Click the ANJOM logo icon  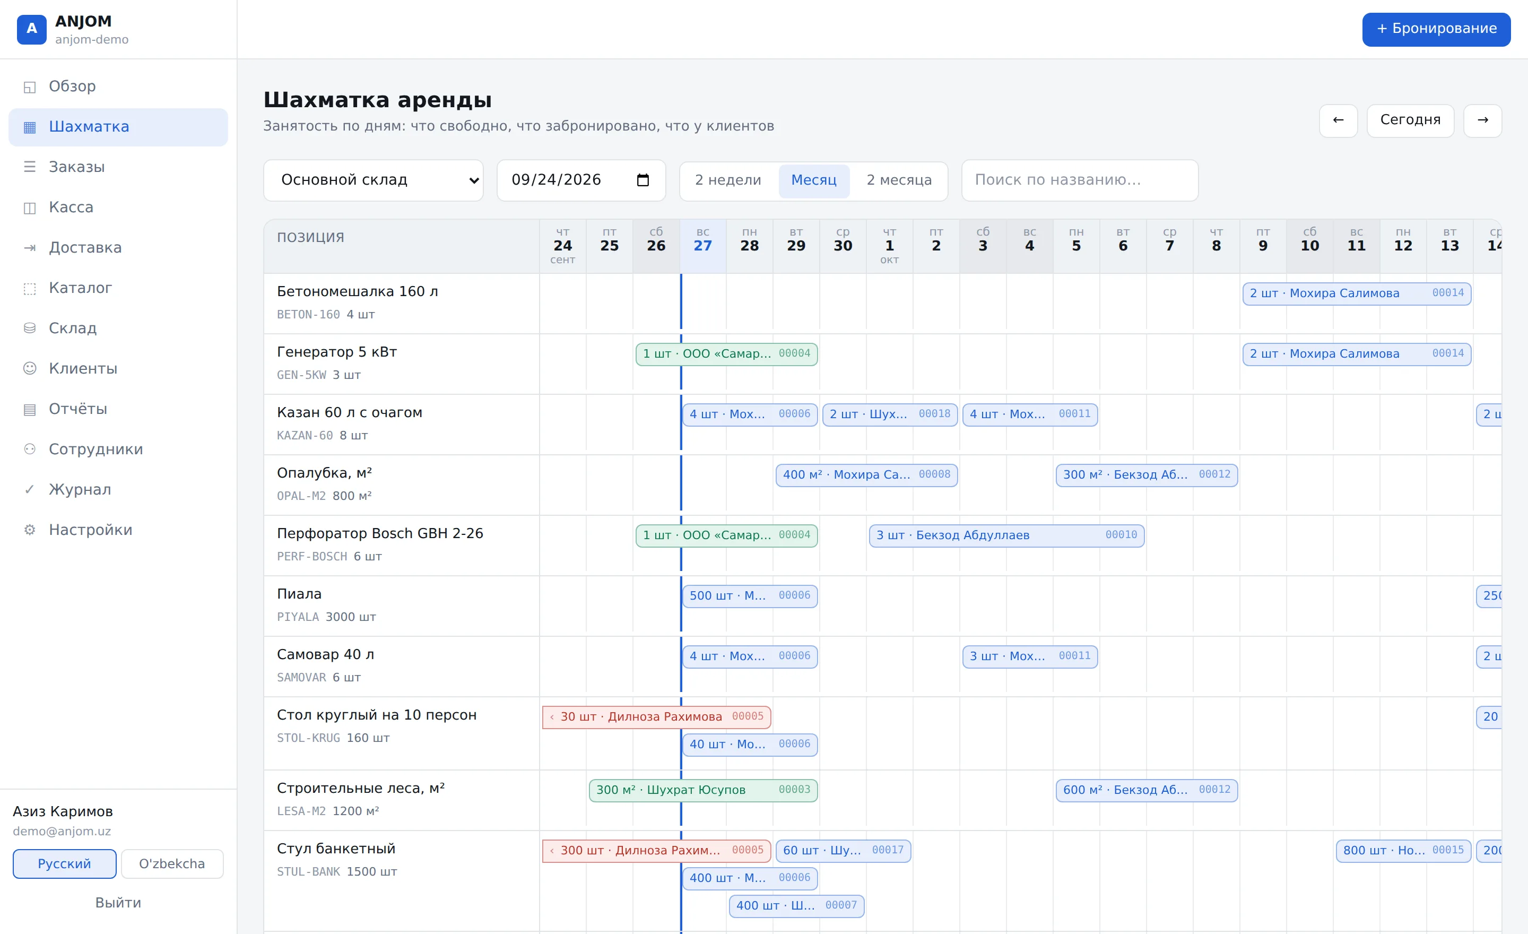point(32,29)
